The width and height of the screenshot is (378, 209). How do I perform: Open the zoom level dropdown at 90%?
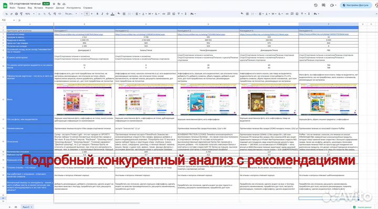(x=30, y=14)
